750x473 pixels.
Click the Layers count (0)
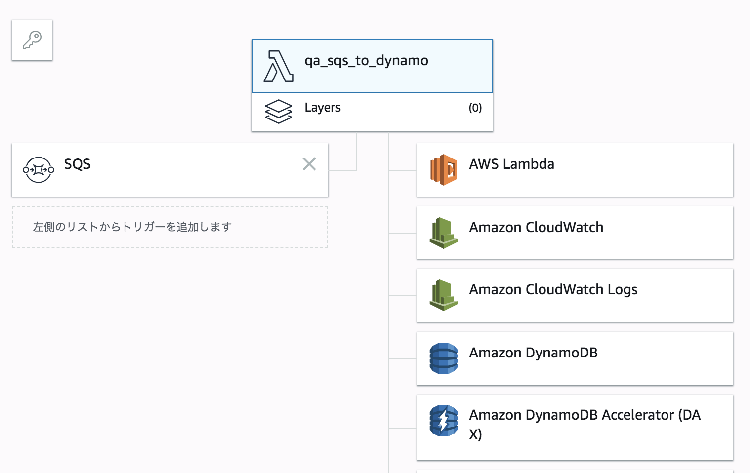(475, 108)
